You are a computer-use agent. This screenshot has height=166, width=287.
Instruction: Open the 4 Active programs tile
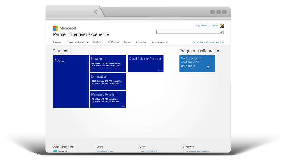tap(71, 81)
